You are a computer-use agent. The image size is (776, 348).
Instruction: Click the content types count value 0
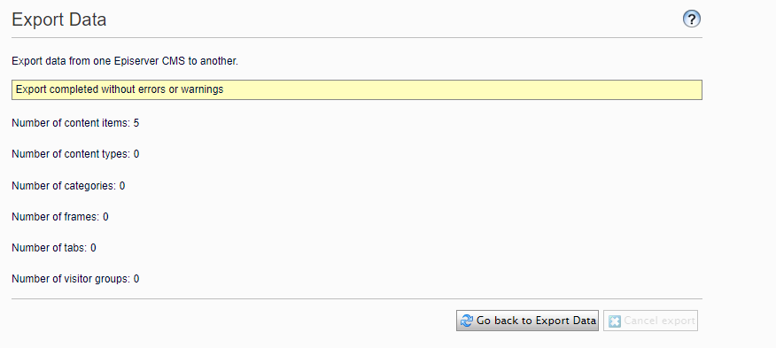point(136,154)
